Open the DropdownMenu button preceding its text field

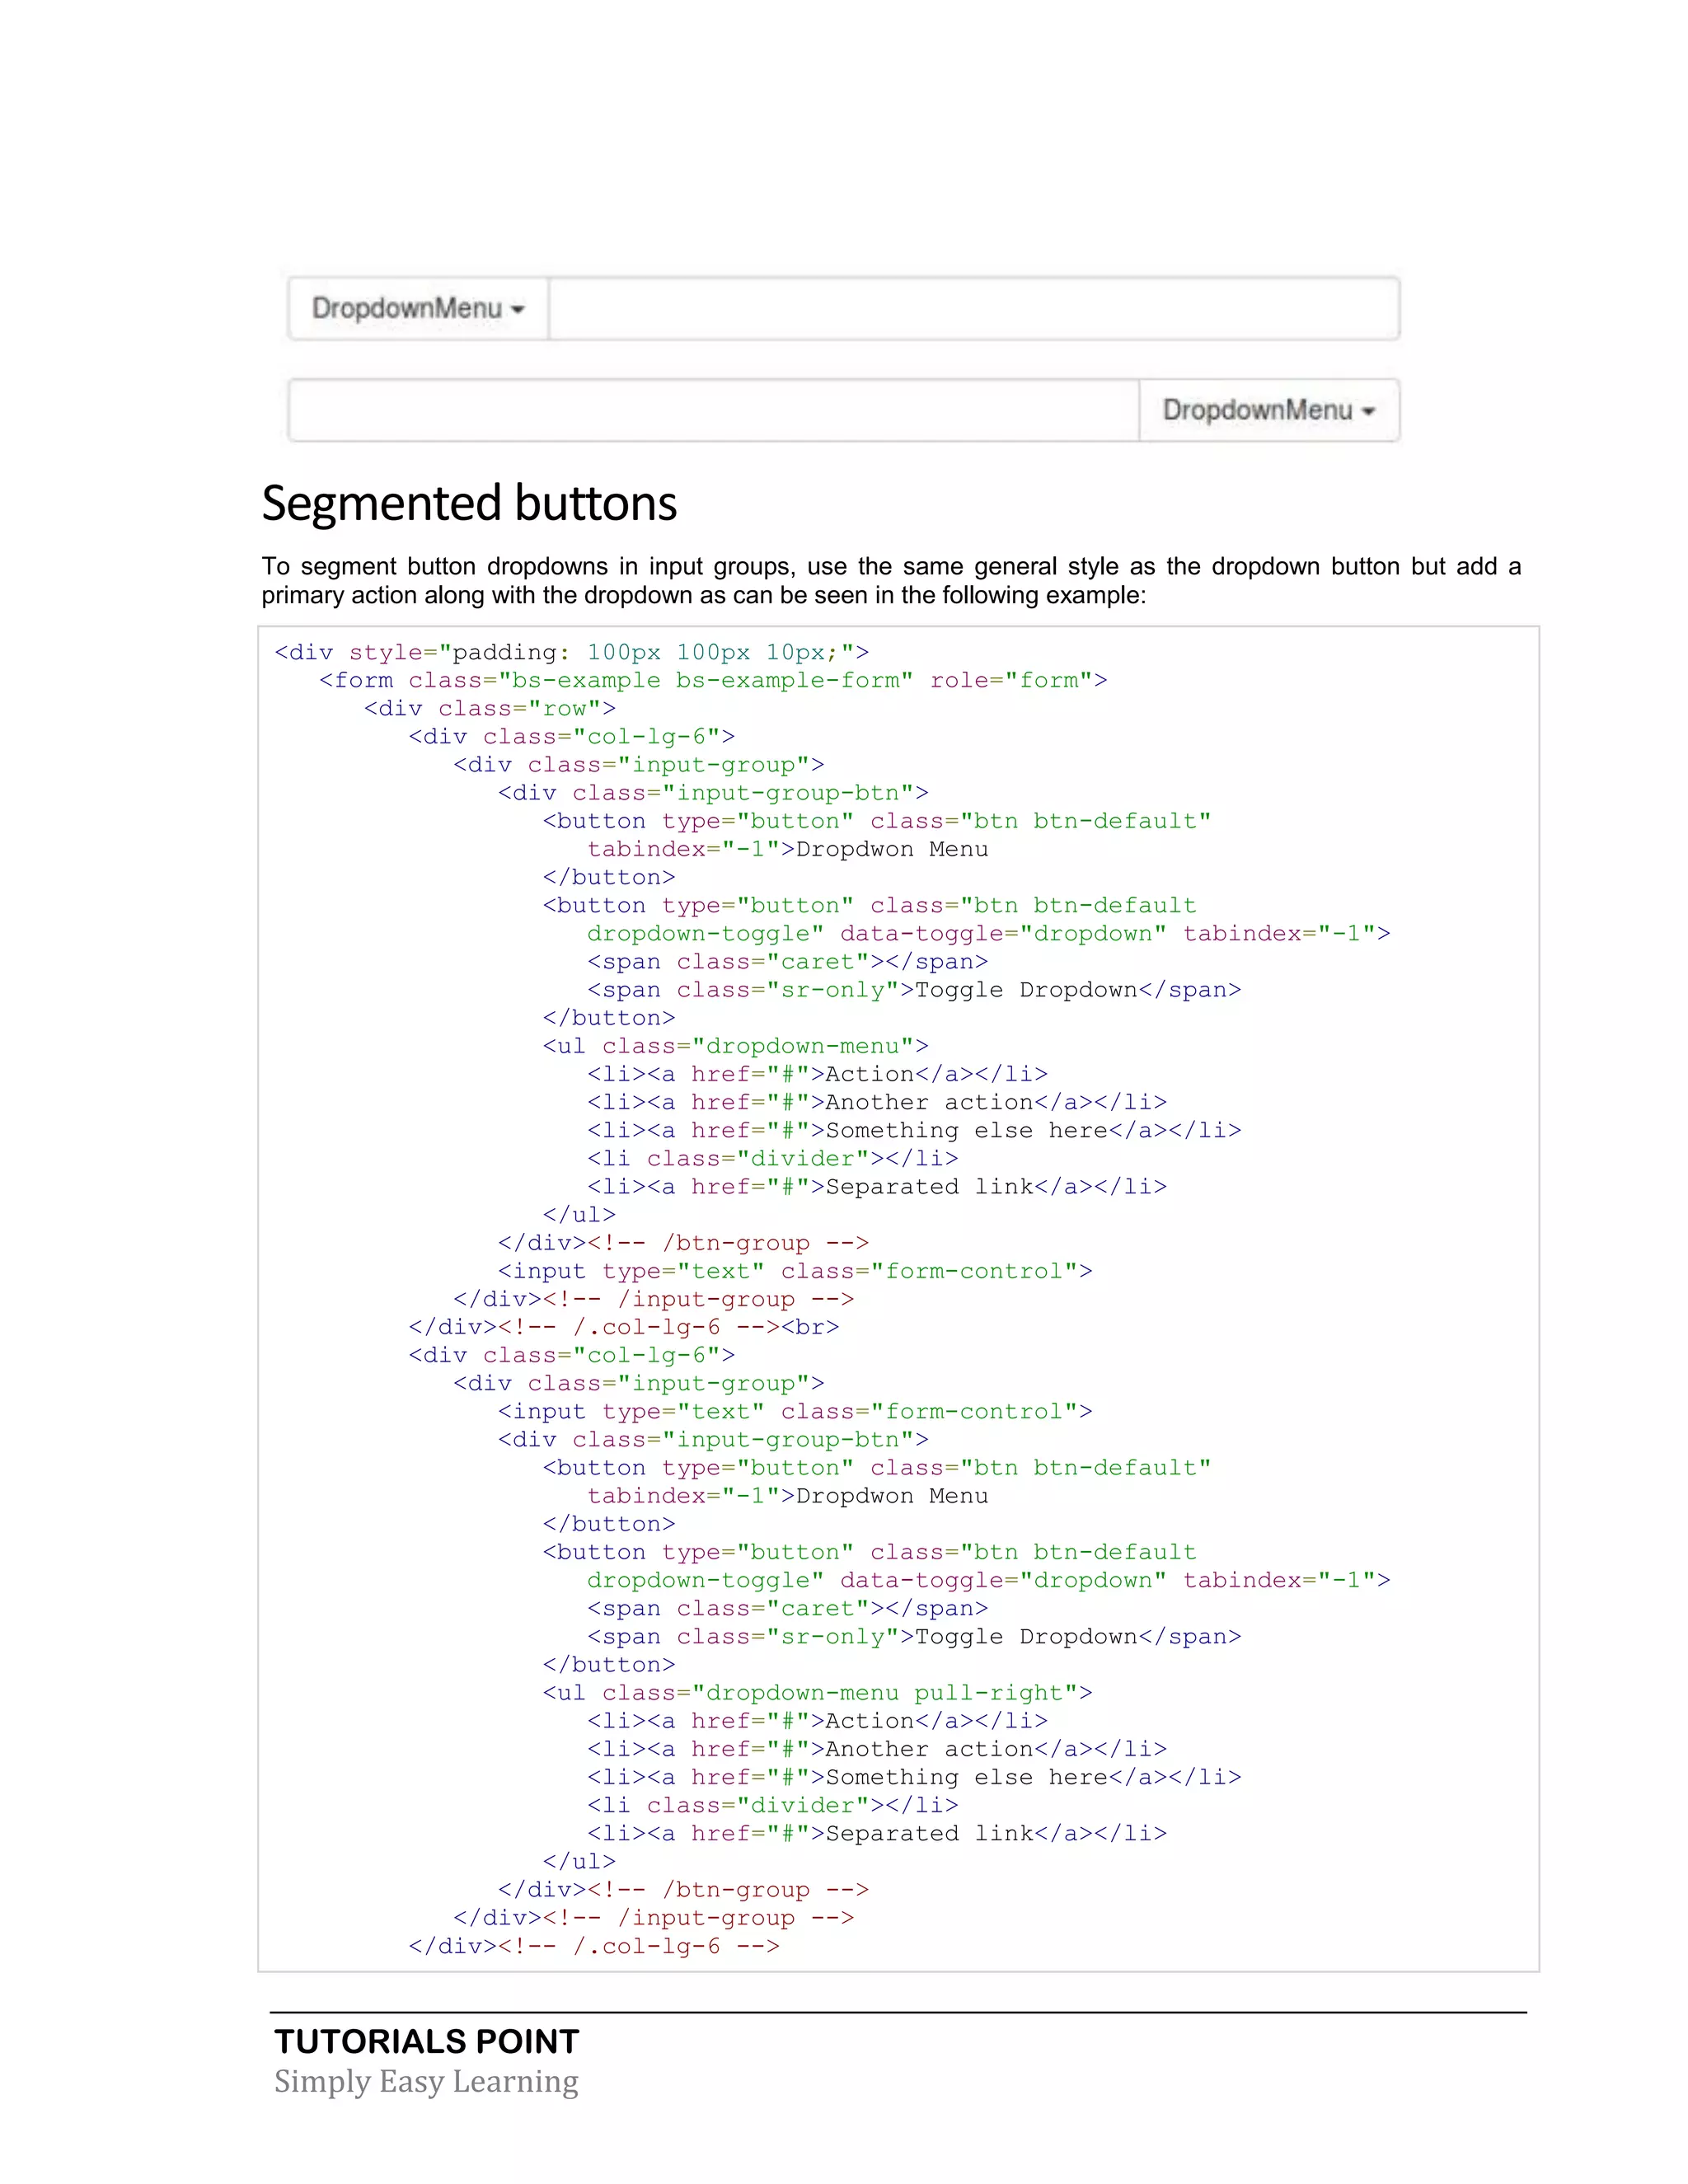[418, 309]
